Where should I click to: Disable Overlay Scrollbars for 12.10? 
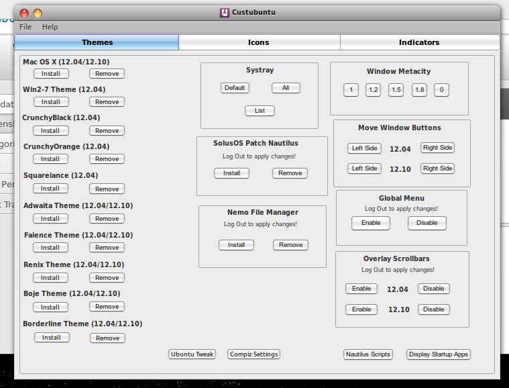(434, 309)
